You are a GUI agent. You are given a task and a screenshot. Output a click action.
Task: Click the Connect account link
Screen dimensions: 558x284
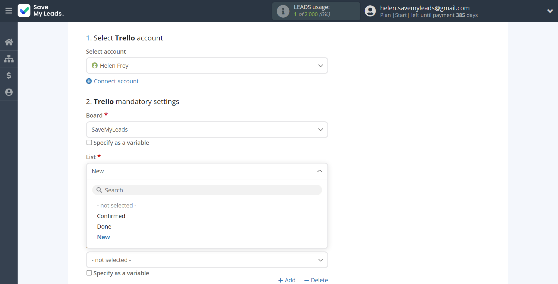[116, 81]
